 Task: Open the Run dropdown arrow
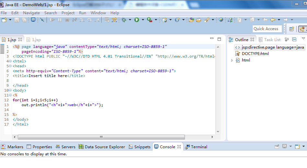(143, 20)
